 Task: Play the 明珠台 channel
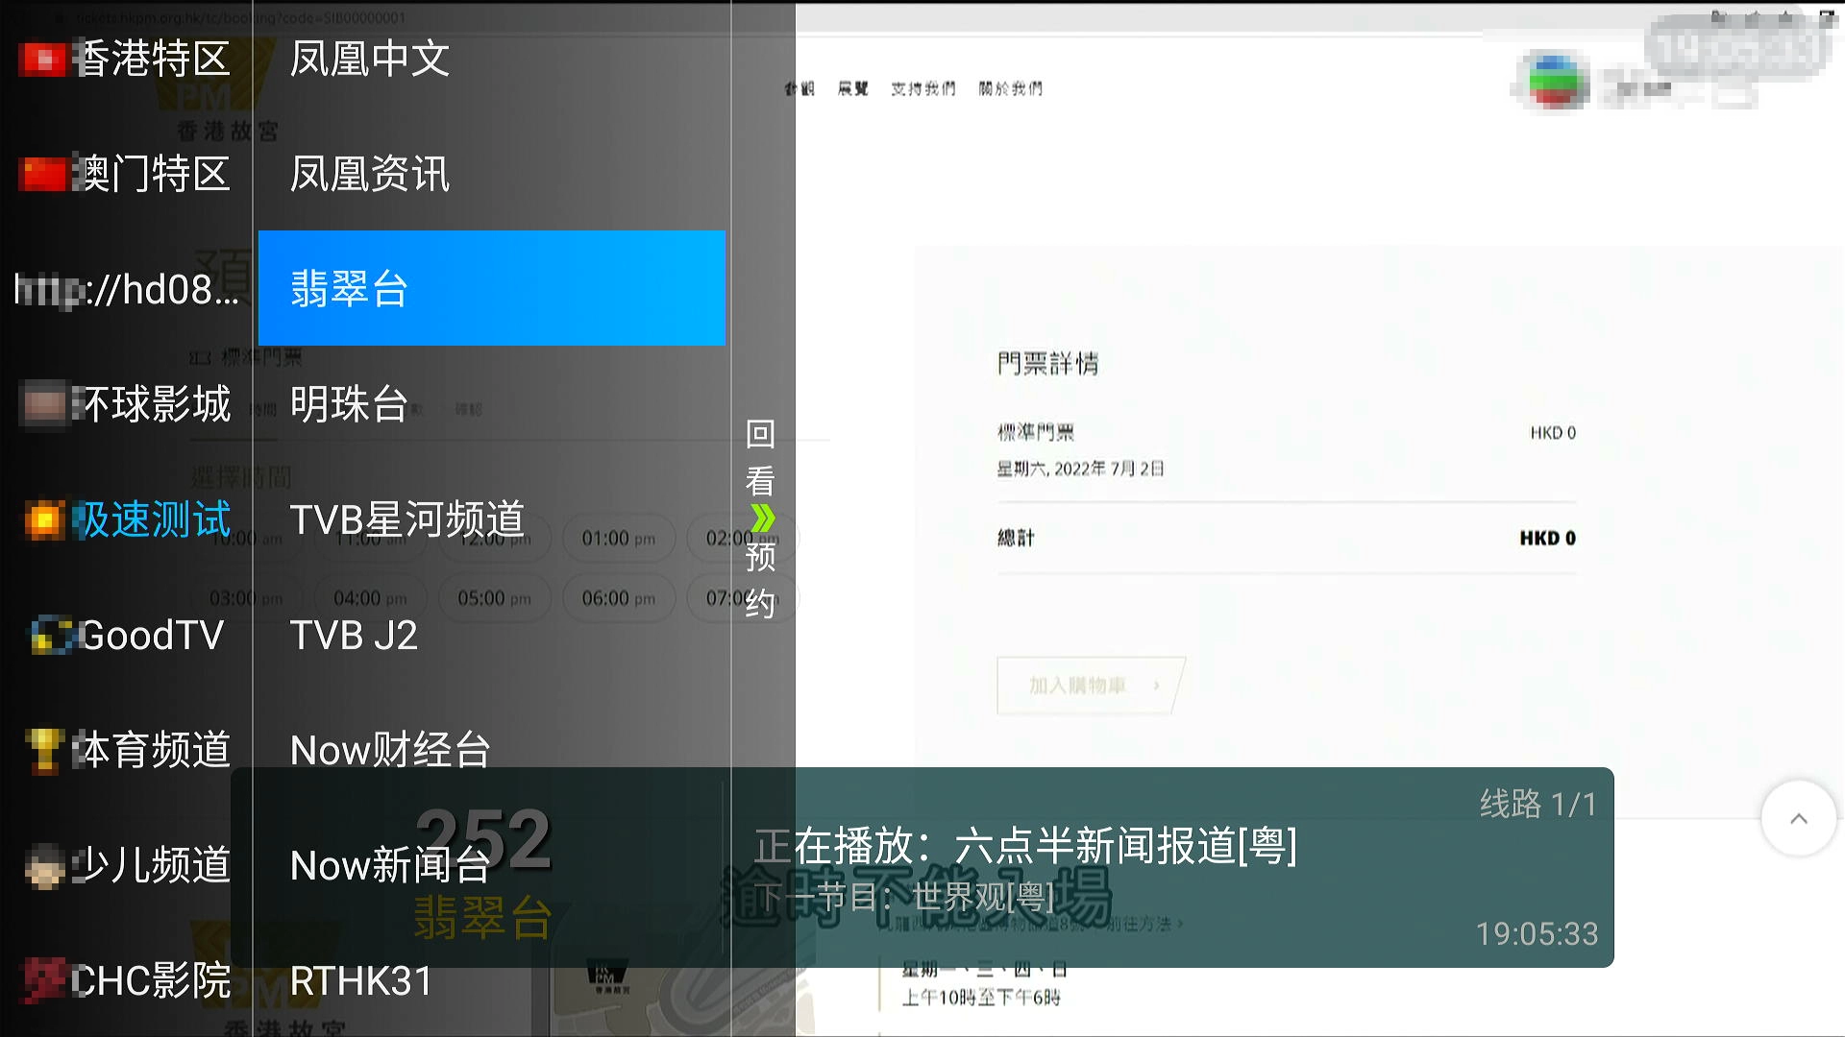[x=492, y=404]
